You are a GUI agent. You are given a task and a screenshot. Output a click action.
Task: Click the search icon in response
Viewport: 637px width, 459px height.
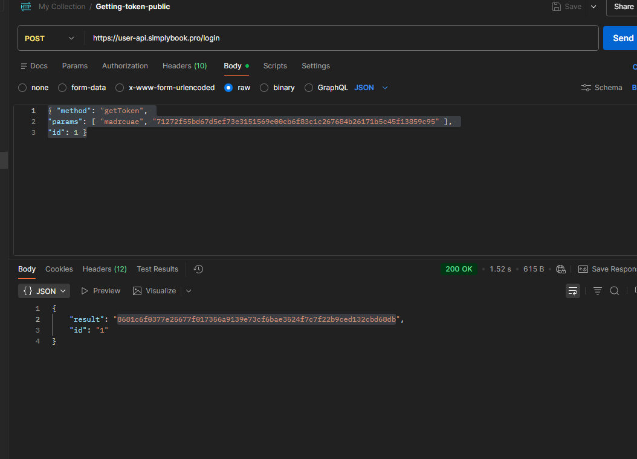point(614,291)
